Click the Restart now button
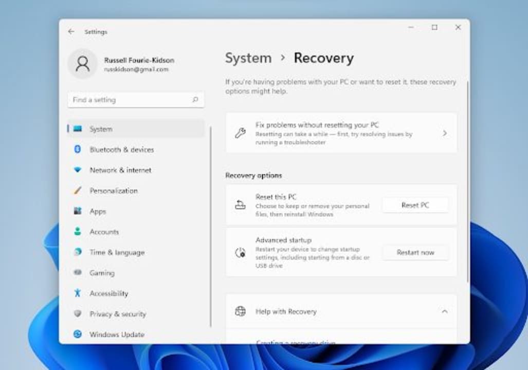 [x=415, y=252]
